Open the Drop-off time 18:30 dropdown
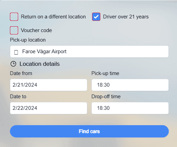 130,108
